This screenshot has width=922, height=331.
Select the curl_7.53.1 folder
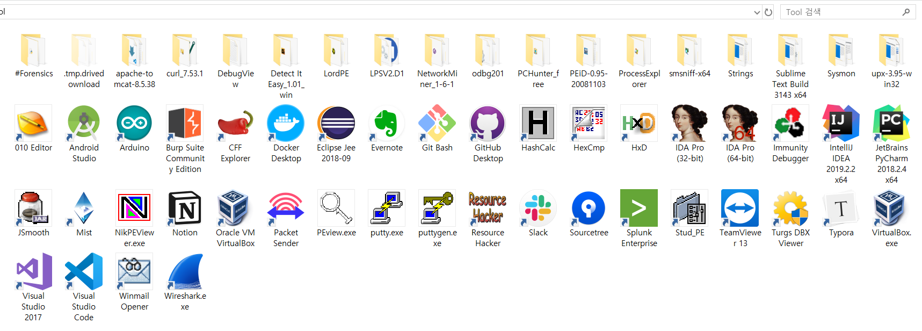pyautogui.click(x=185, y=49)
